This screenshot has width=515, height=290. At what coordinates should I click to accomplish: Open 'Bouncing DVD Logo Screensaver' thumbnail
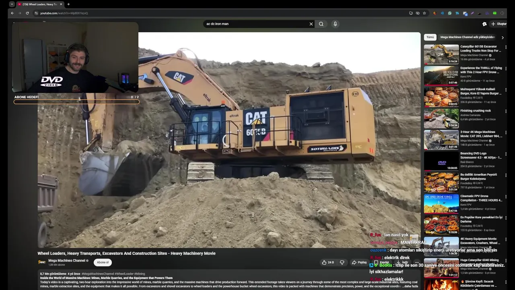point(441,161)
